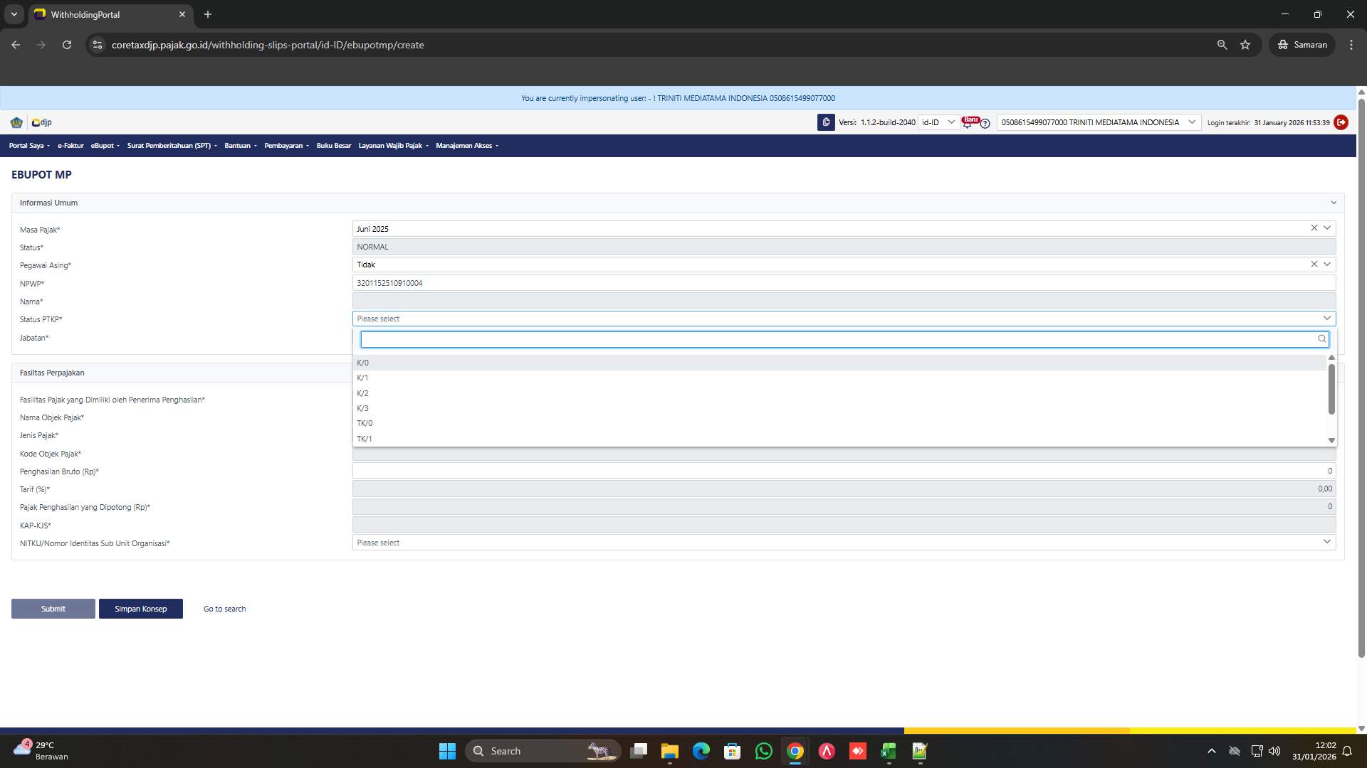The width and height of the screenshot is (1367, 768).
Task: Click the help question mark icon
Action: click(x=985, y=124)
